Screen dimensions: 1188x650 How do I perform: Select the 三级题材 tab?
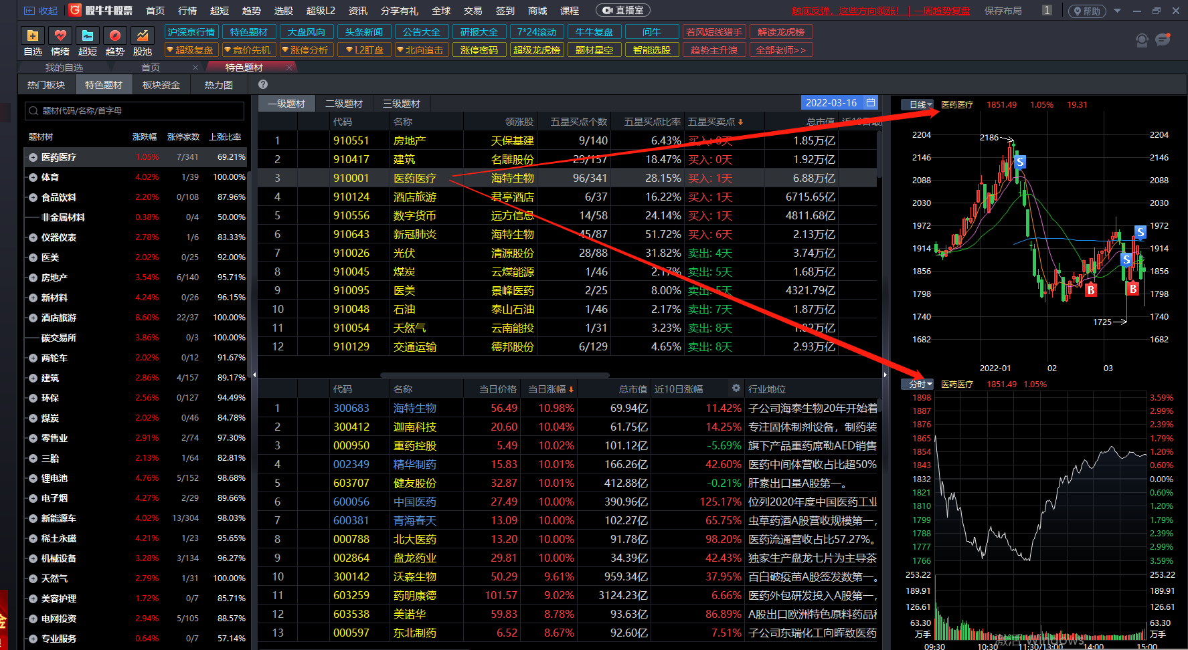[402, 104]
